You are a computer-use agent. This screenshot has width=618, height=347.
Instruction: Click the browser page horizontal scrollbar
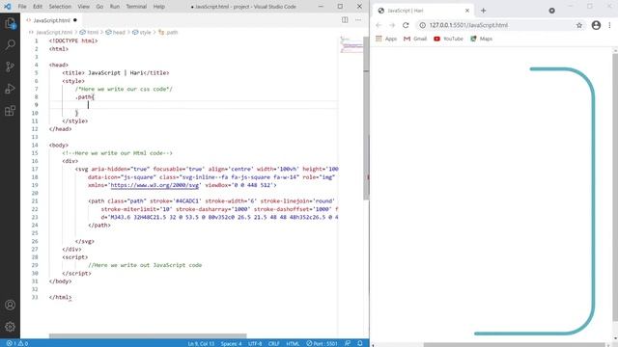pyautogui.click(x=515, y=345)
